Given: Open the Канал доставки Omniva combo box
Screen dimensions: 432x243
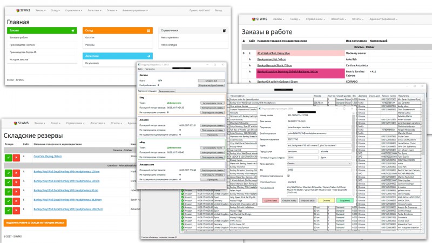Looking at the screenshot, I should (319, 164).
